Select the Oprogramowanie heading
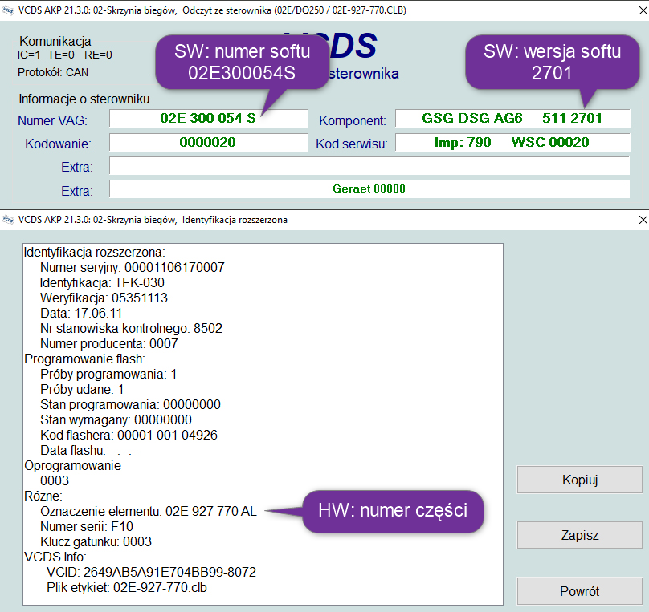The image size is (649, 612). (x=72, y=466)
